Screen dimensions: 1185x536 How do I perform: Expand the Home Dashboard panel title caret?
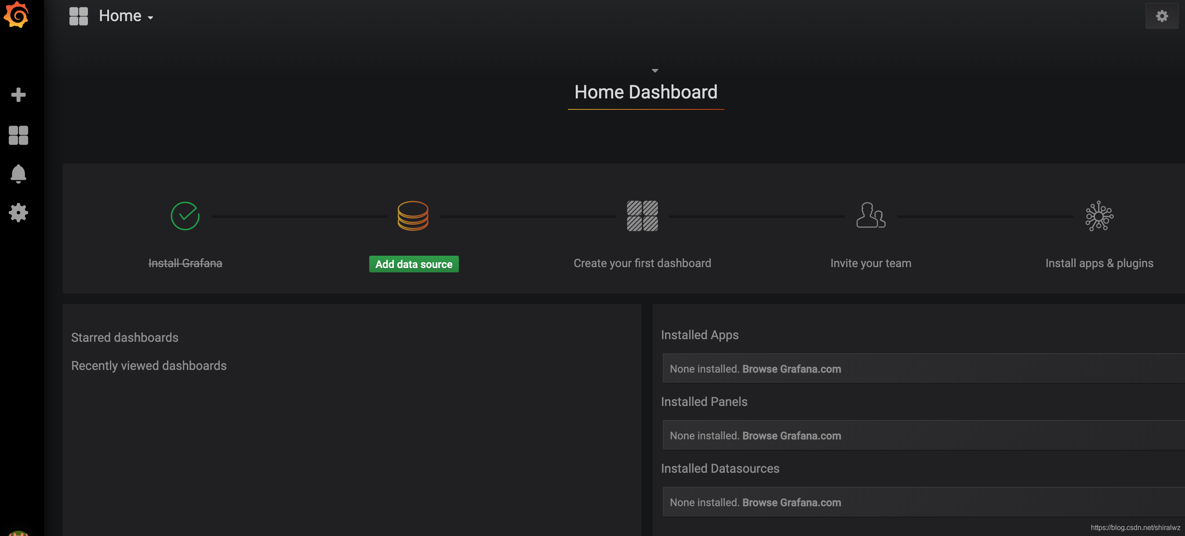[655, 71]
